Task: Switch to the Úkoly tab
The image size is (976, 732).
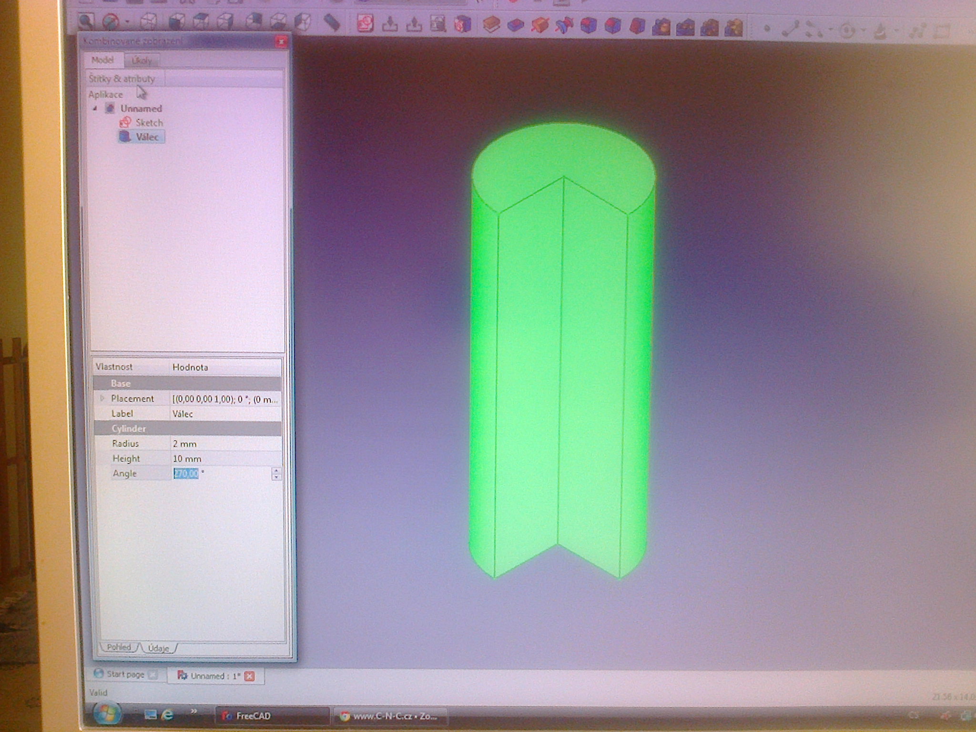Action: [x=142, y=61]
